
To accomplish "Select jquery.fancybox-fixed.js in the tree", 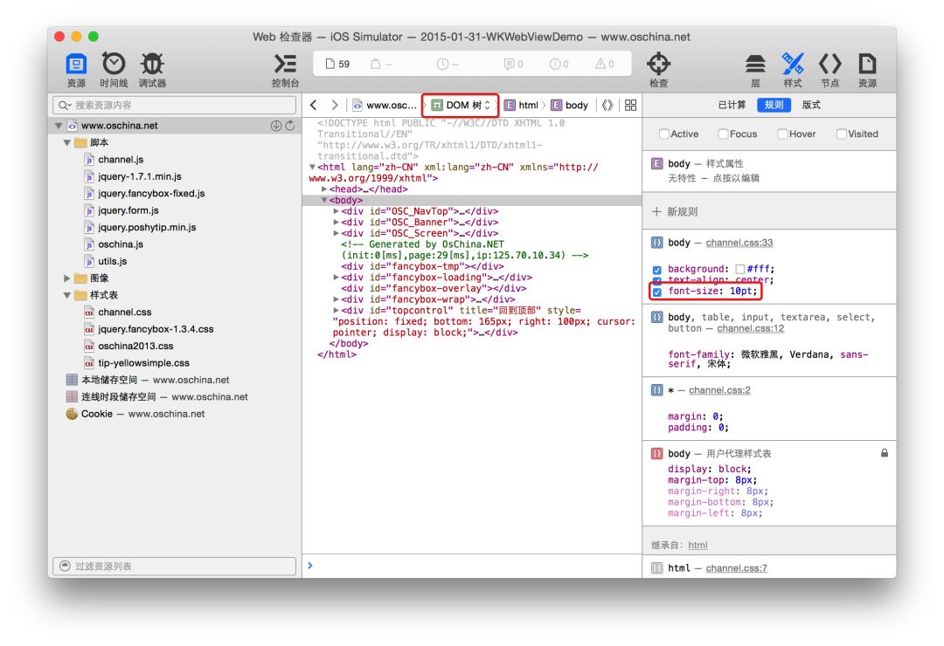I will [151, 194].
